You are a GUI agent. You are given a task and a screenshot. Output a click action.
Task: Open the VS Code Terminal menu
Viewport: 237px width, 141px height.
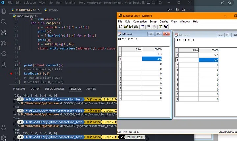(x=70, y=3)
